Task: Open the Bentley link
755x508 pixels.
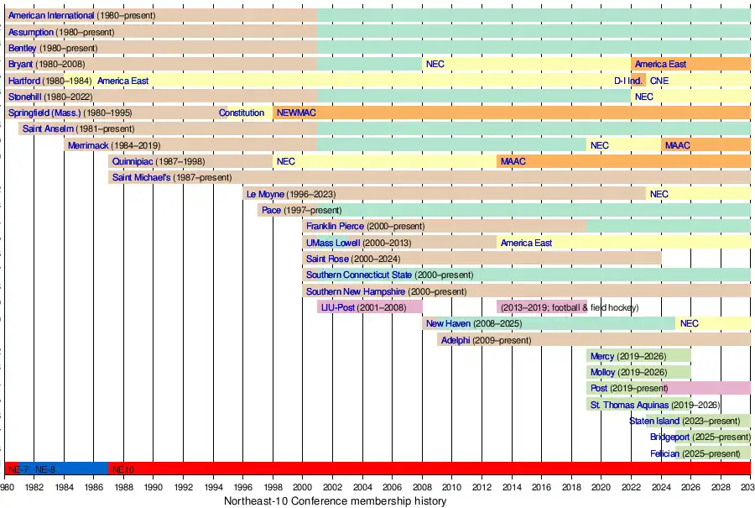Action: (23, 49)
